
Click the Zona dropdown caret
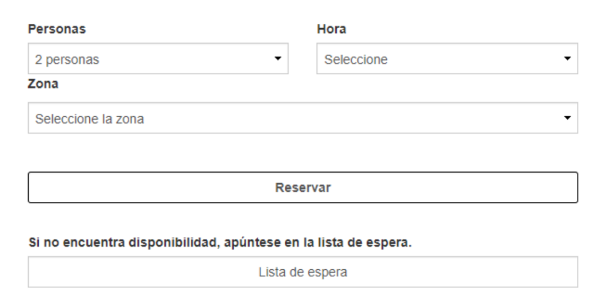pyautogui.click(x=567, y=118)
